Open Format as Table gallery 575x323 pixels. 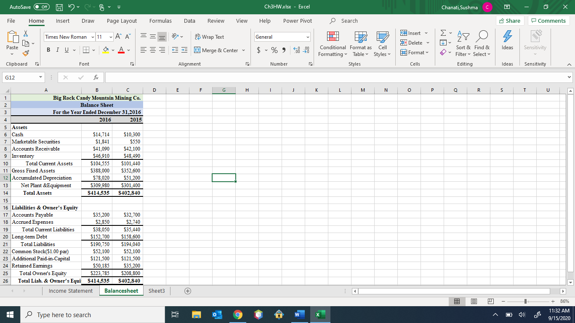click(360, 44)
